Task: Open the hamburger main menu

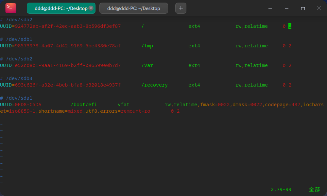Action: [x=270, y=8]
